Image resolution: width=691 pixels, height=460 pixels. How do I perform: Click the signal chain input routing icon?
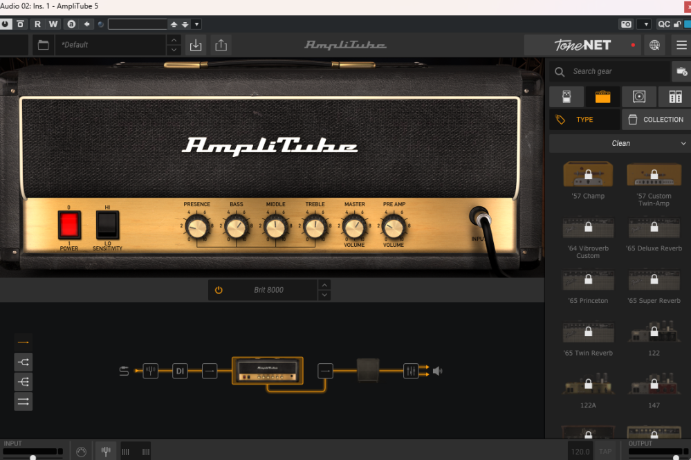pos(124,371)
